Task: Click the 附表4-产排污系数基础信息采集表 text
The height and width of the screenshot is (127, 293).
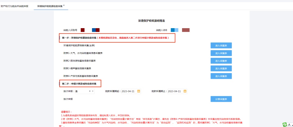Action: click(x=81, y=76)
